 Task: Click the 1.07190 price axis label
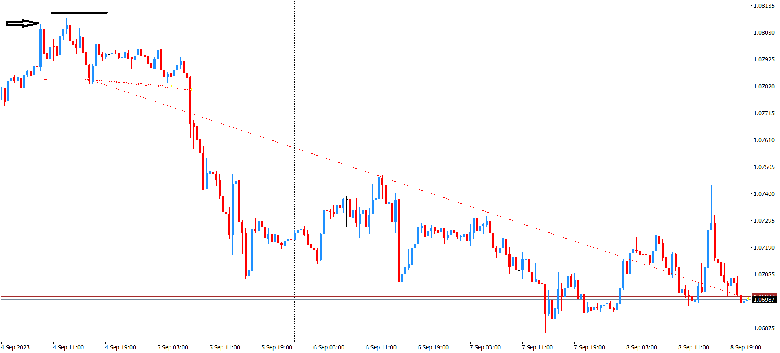pos(764,248)
